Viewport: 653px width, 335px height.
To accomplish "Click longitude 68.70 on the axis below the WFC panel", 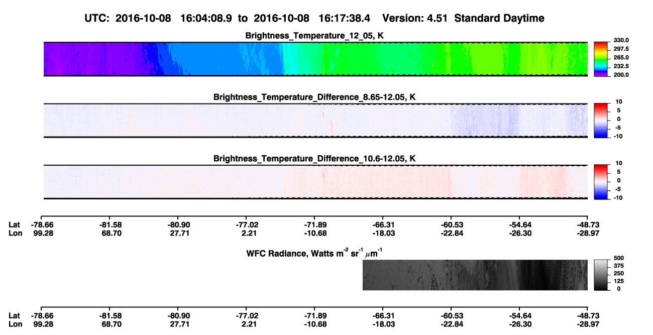I will coord(111,324).
